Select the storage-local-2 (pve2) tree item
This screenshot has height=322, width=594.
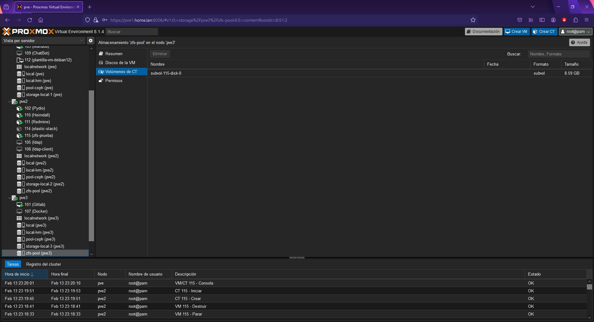click(x=45, y=184)
